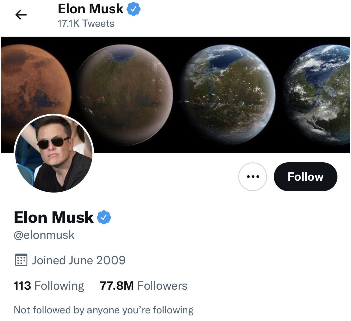Click the calendar icon beside the join date

(21, 260)
